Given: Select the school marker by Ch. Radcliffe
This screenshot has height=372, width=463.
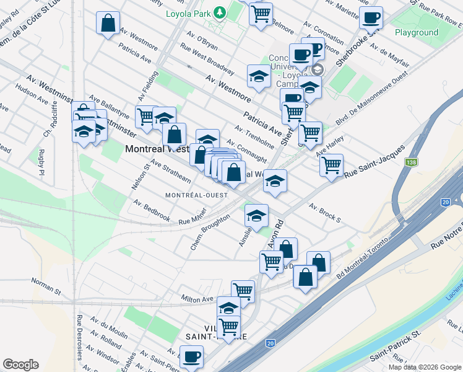Looking at the screenshot, I should coord(84,132).
